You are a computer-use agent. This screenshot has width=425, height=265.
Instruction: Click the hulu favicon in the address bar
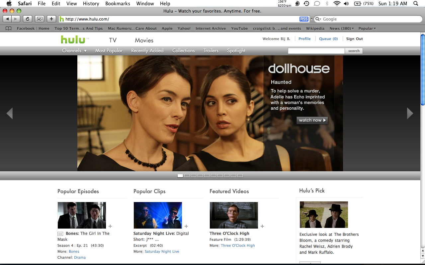pyautogui.click(x=61, y=19)
